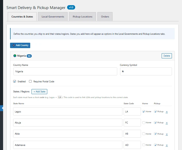
Task: Remove the Adamawa state row
Action: 167,145
